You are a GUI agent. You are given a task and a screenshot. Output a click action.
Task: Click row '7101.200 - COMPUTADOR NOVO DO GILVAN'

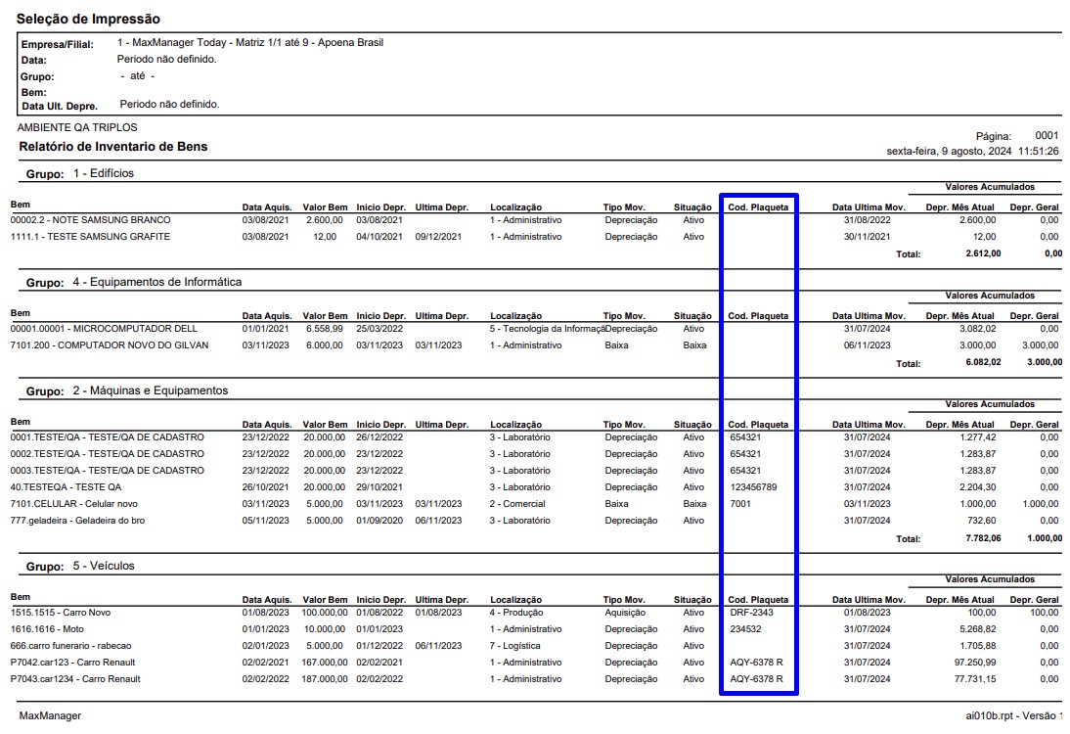coord(534,344)
